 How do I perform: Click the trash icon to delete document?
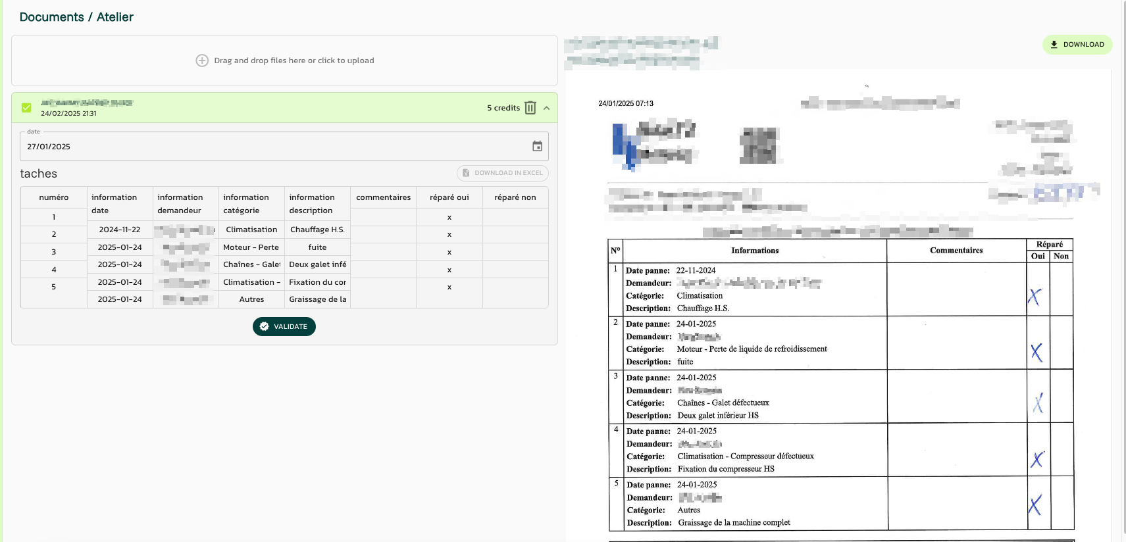tap(530, 108)
